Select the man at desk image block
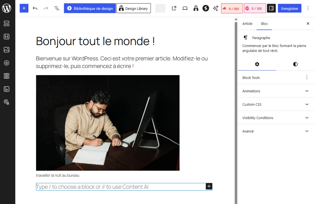The width and height of the screenshot is (314, 204). (x=108, y=123)
